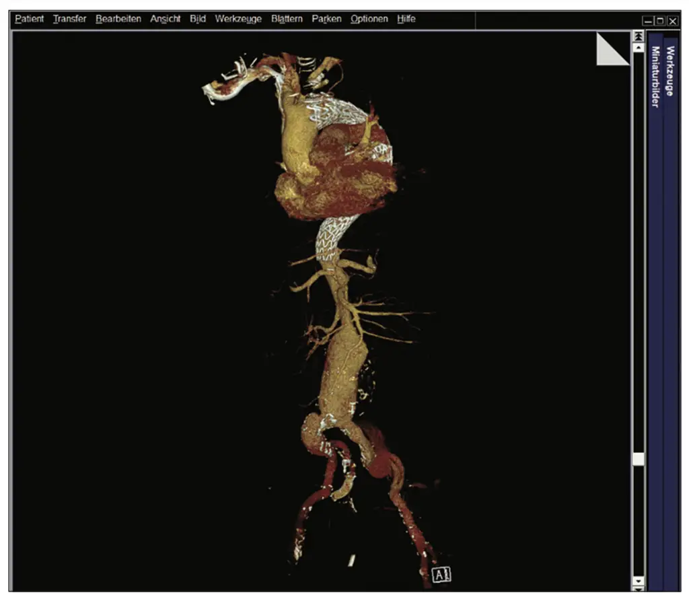The image size is (689, 599).
Task: Click the vertical scrollbar thumb
Action: click(638, 459)
